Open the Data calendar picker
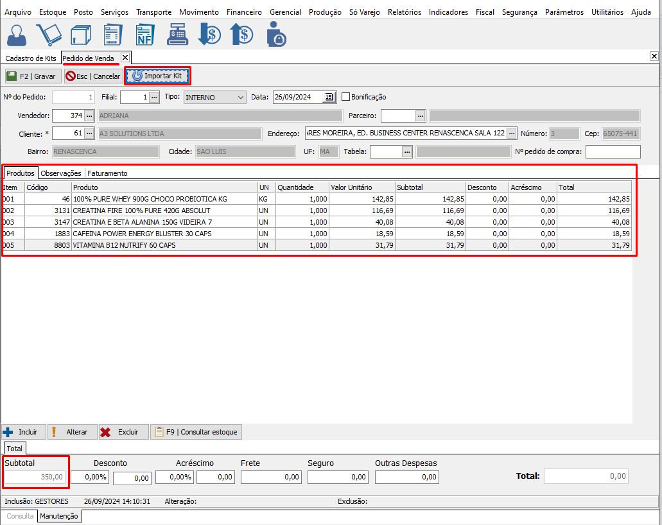This screenshot has width=662, height=525. [x=329, y=98]
